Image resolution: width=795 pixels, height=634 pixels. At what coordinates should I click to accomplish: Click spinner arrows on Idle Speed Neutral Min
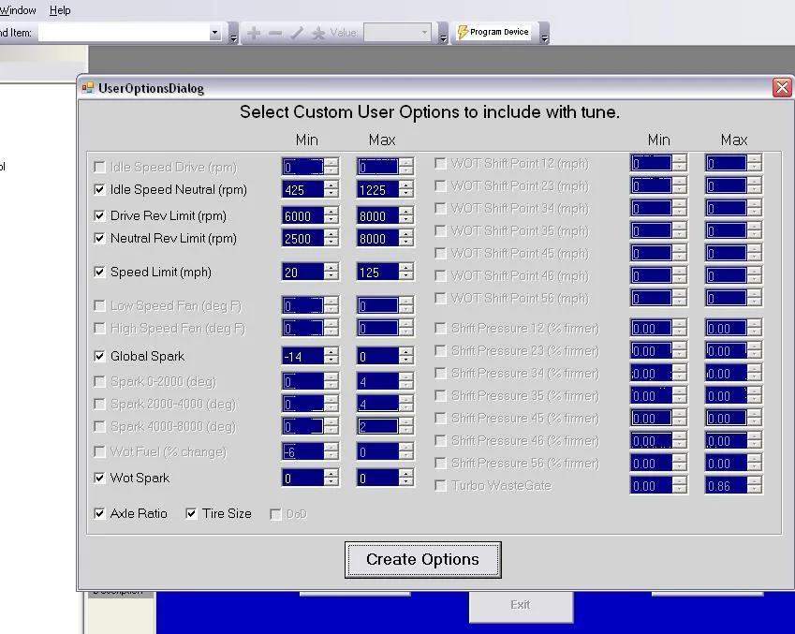pos(331,190)
